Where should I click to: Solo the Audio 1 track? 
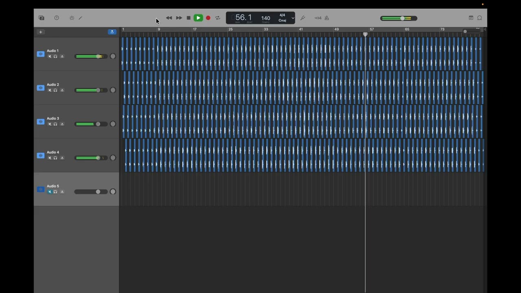click(x=55, y=57)
